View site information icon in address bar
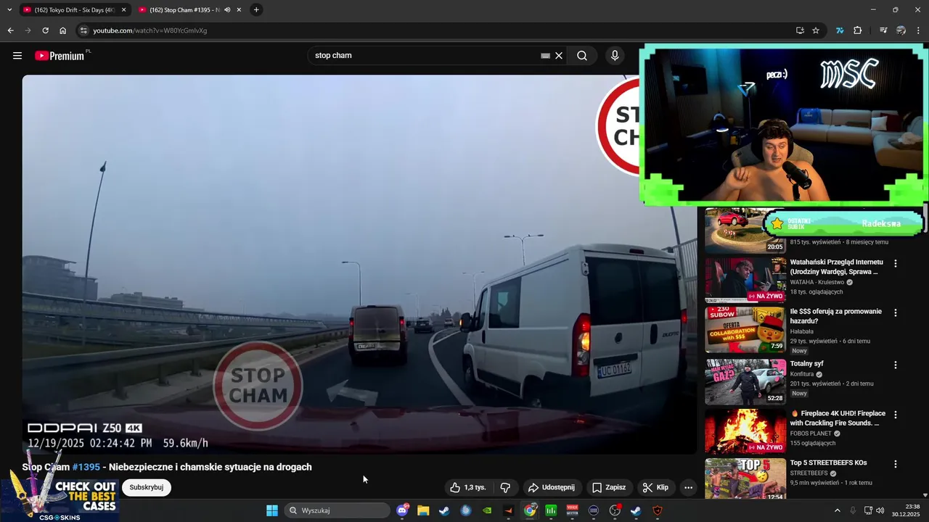 pos(83,30)
